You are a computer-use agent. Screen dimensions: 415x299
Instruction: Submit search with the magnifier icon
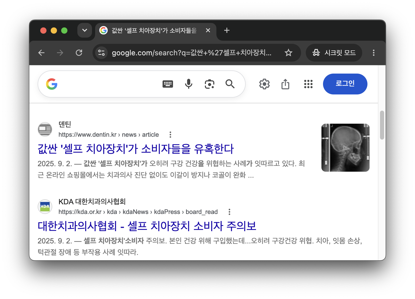[230, 84]
